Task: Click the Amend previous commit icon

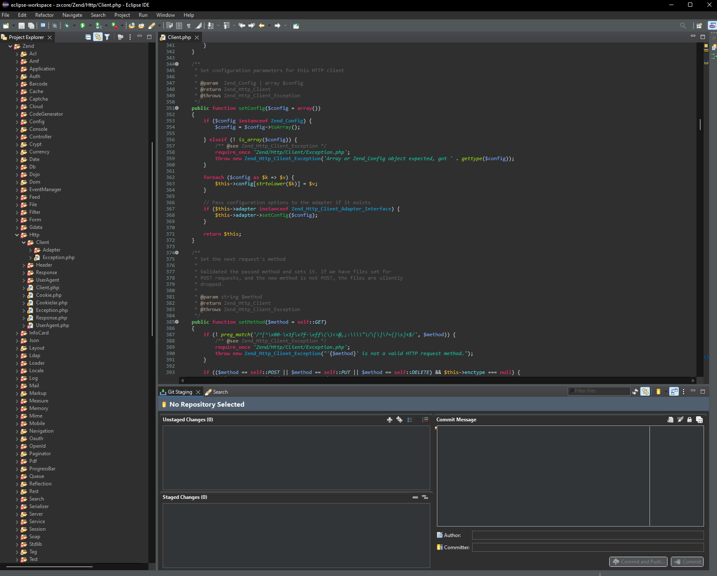Action: coord(670,420)
